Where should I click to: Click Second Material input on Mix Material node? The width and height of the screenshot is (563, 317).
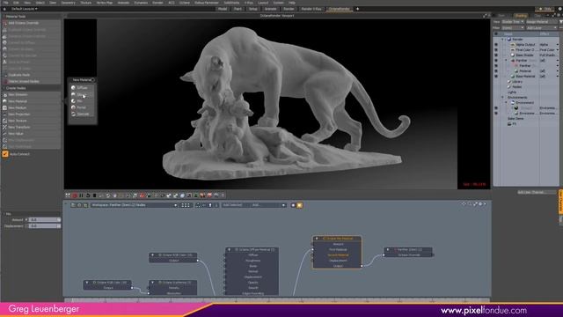pyautogui.click(x=338, y=255)
